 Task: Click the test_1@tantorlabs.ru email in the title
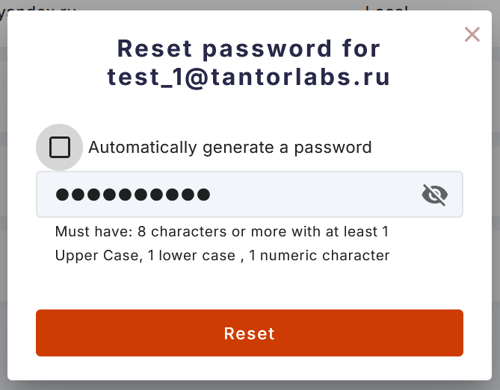pos(249,78)
